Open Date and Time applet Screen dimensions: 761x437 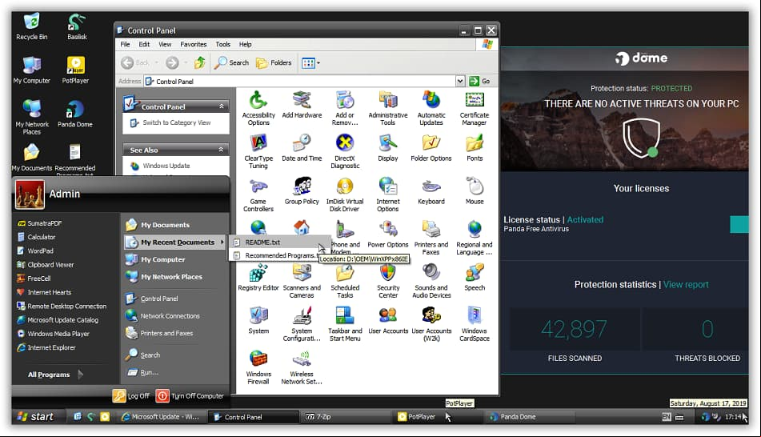click(302, 148)
